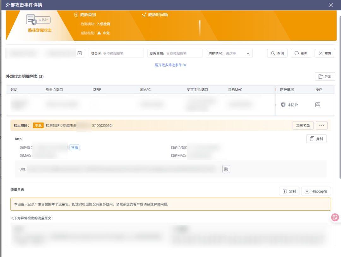Click the 源MAC column header

tap(145, 90)
